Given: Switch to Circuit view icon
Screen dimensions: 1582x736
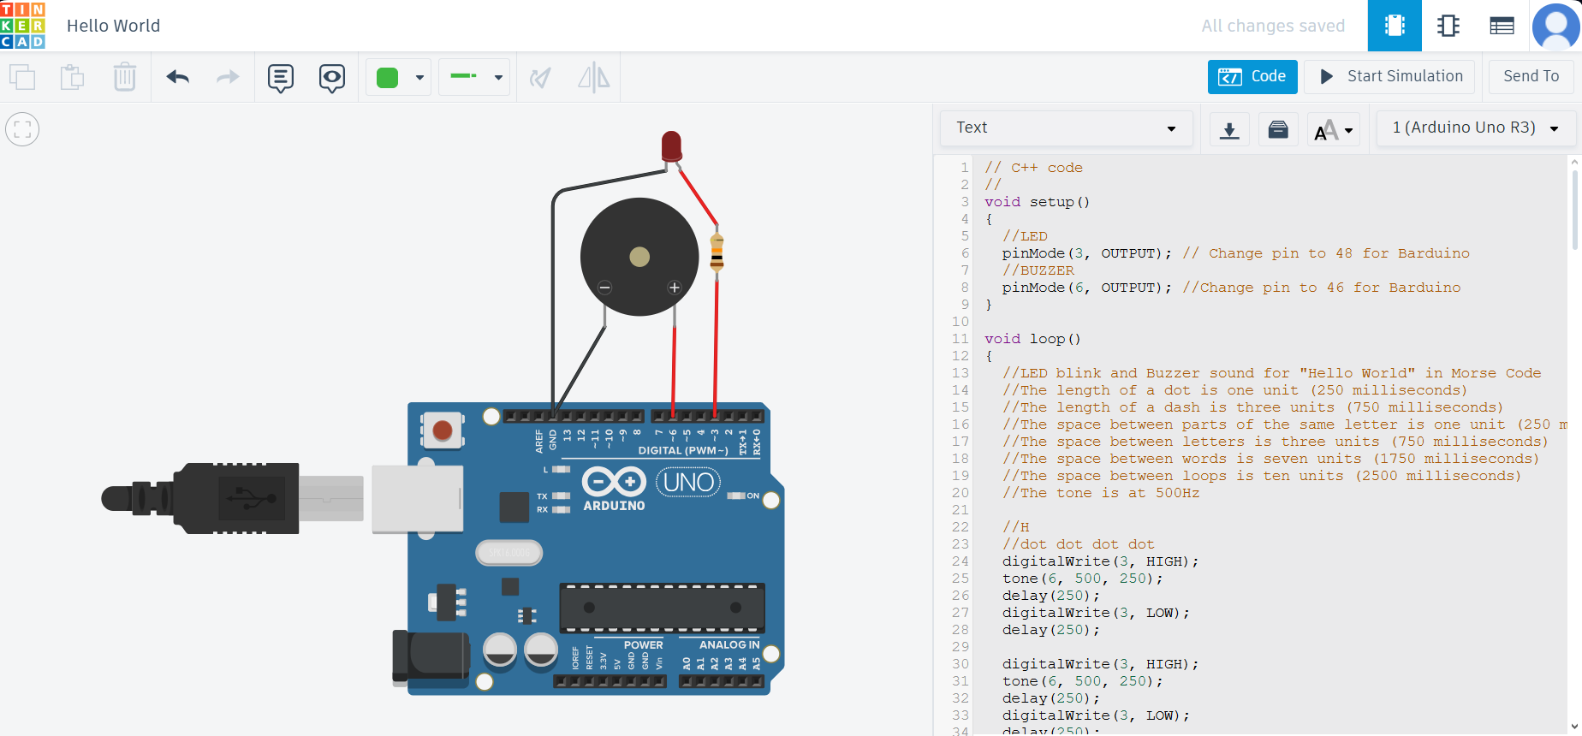Looking at the screenshot, I should (x=1395, y=26).
